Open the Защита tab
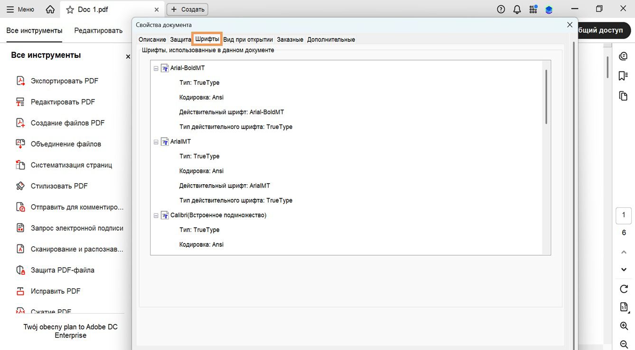635x350 pixels. click(x=180, y=39)
